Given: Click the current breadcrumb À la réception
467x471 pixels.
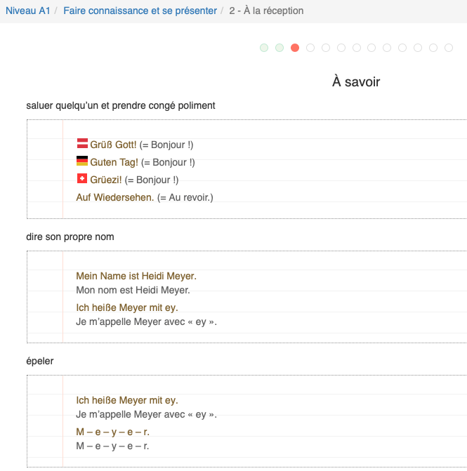Looking at the screenshot, I should point(266,11).
